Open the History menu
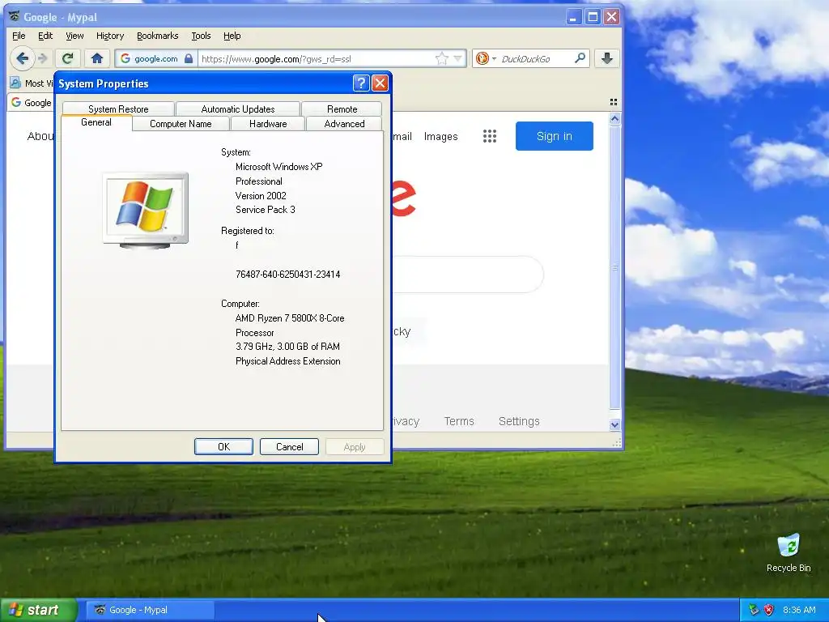This screenshot has height=622, width=829. coord(110,36)
